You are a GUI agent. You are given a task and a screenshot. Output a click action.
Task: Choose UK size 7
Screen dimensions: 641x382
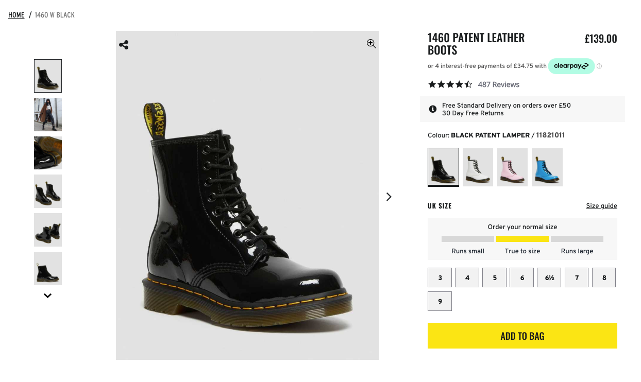pos(577,277)
